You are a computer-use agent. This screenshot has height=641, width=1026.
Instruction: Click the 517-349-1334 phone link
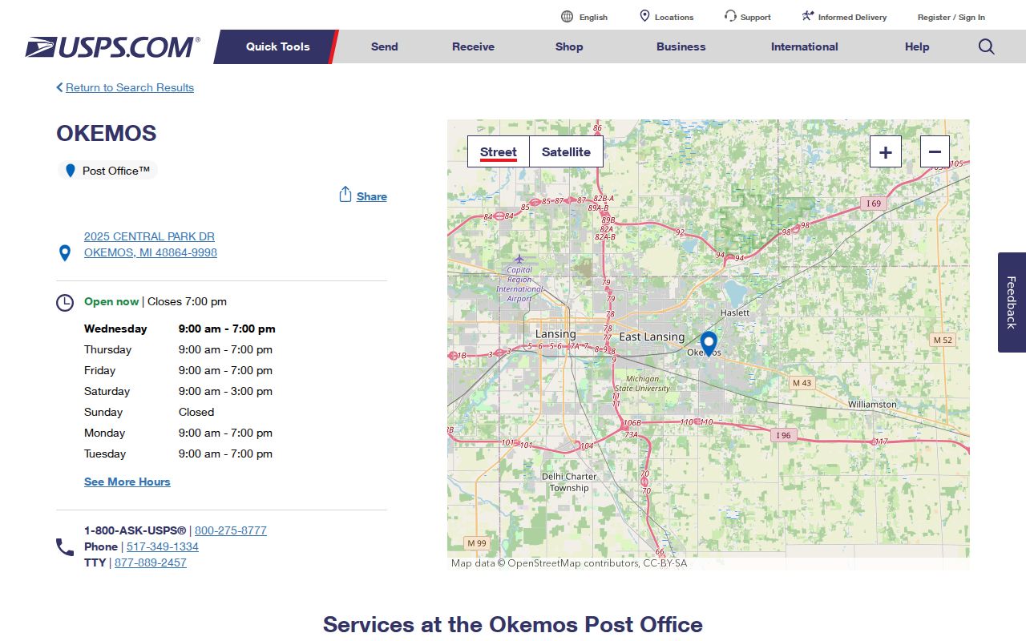(x=163, y=546)
